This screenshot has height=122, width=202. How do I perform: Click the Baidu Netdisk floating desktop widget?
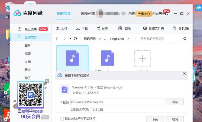199,8
